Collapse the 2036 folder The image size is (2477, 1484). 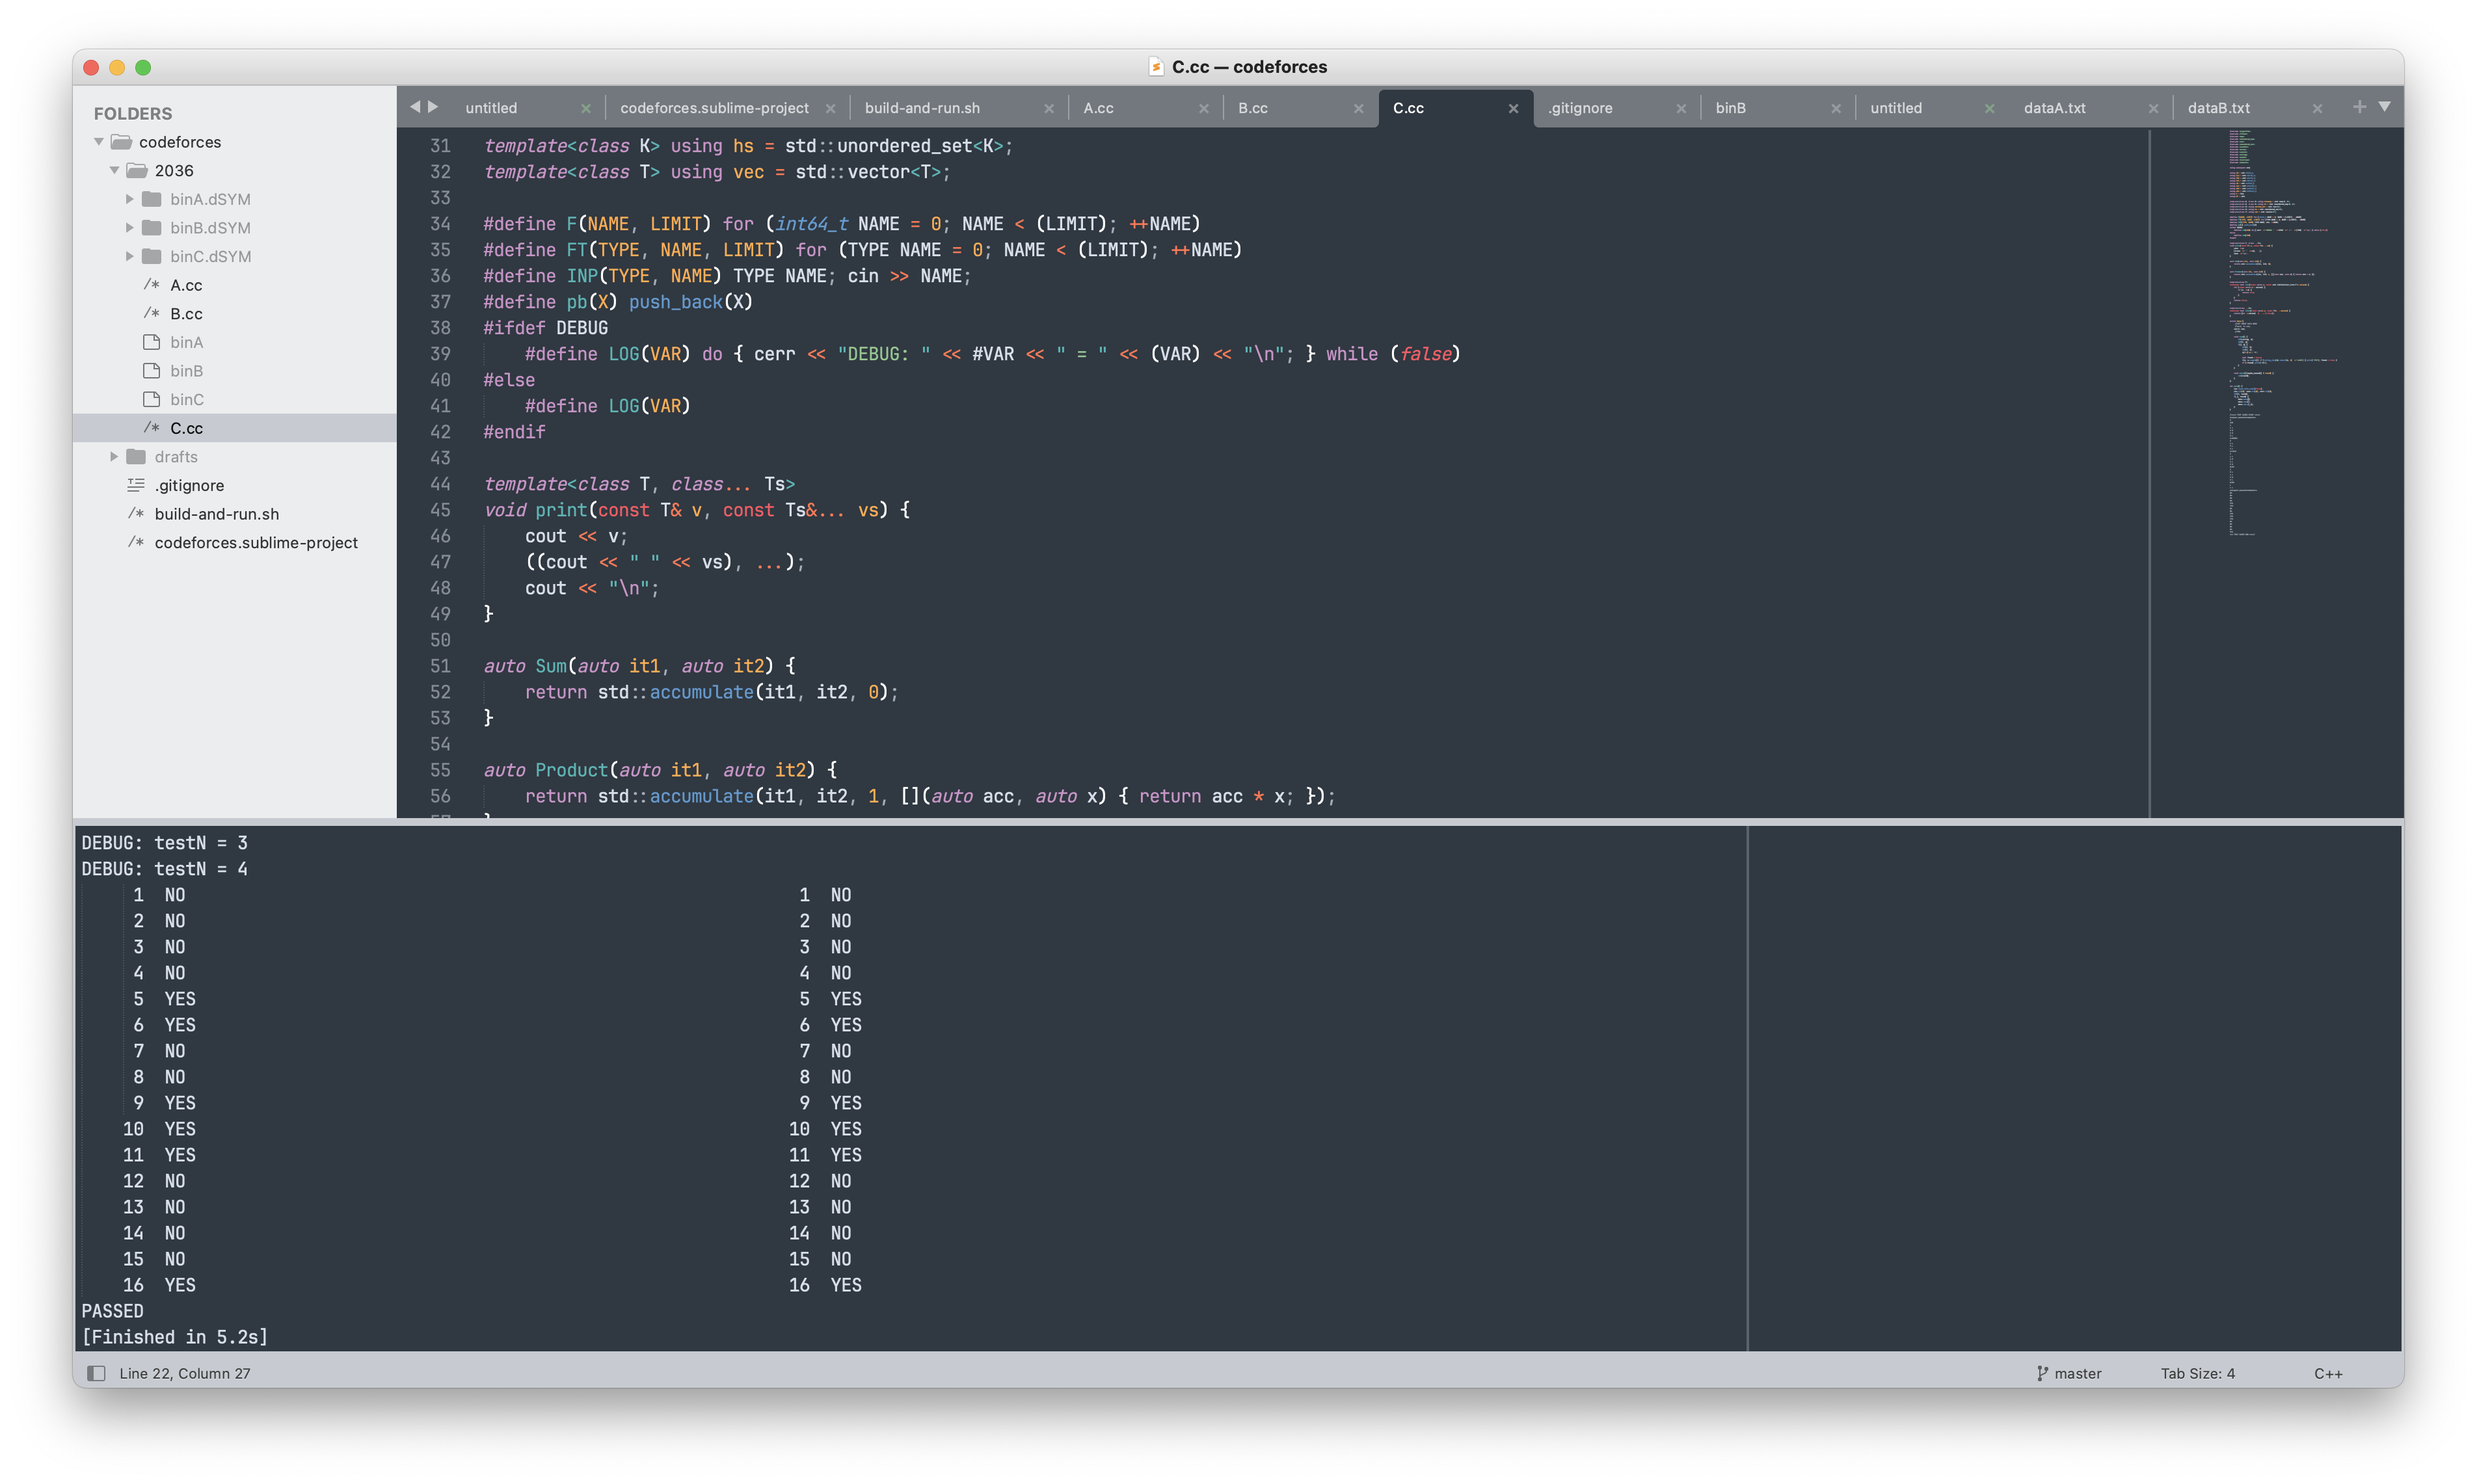(x=114, y=171)
